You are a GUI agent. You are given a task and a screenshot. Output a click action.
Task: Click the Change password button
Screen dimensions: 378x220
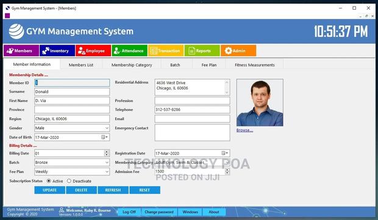(159, 212)
